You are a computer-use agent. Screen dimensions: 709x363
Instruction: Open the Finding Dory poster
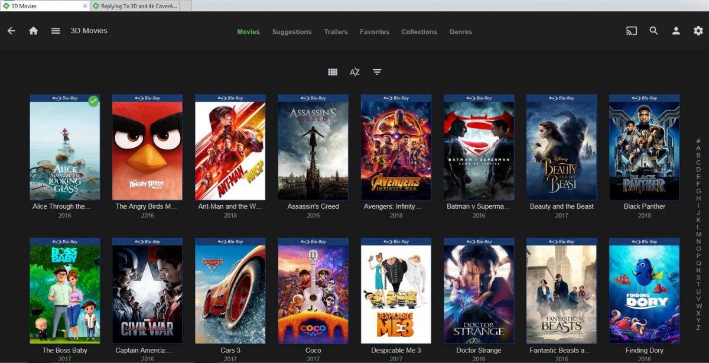point(645,291)
